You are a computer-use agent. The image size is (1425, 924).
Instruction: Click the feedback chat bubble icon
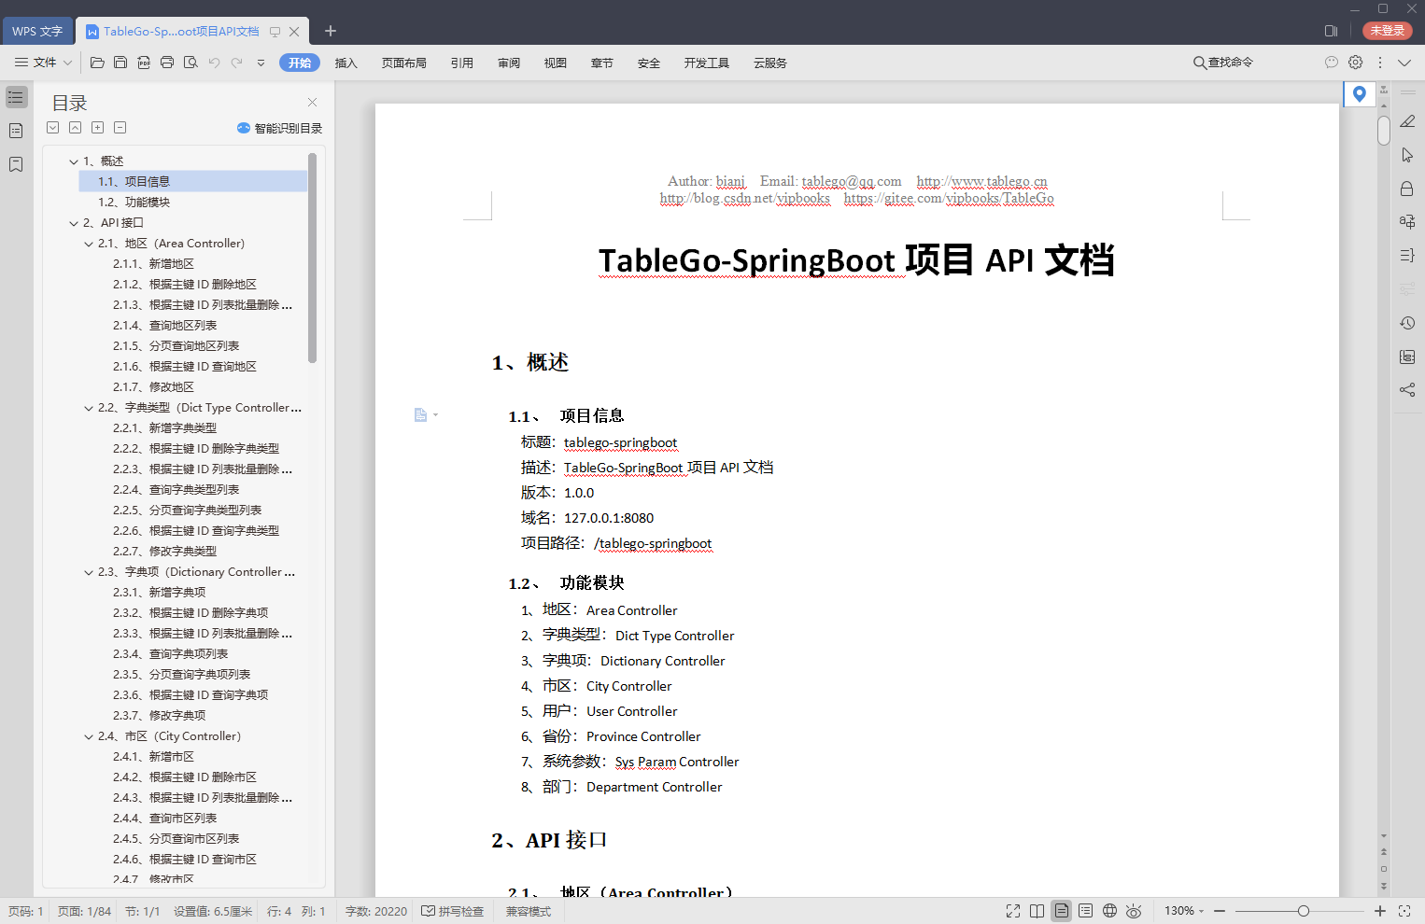(x=1332, y=63)
